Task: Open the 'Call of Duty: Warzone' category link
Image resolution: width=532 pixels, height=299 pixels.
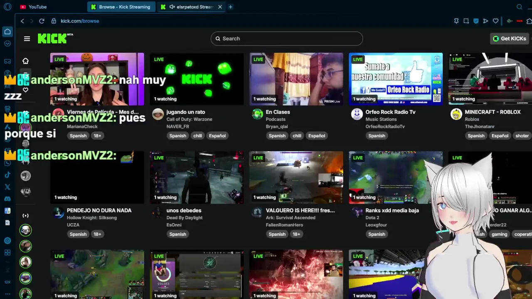Action: click(189, 119)
